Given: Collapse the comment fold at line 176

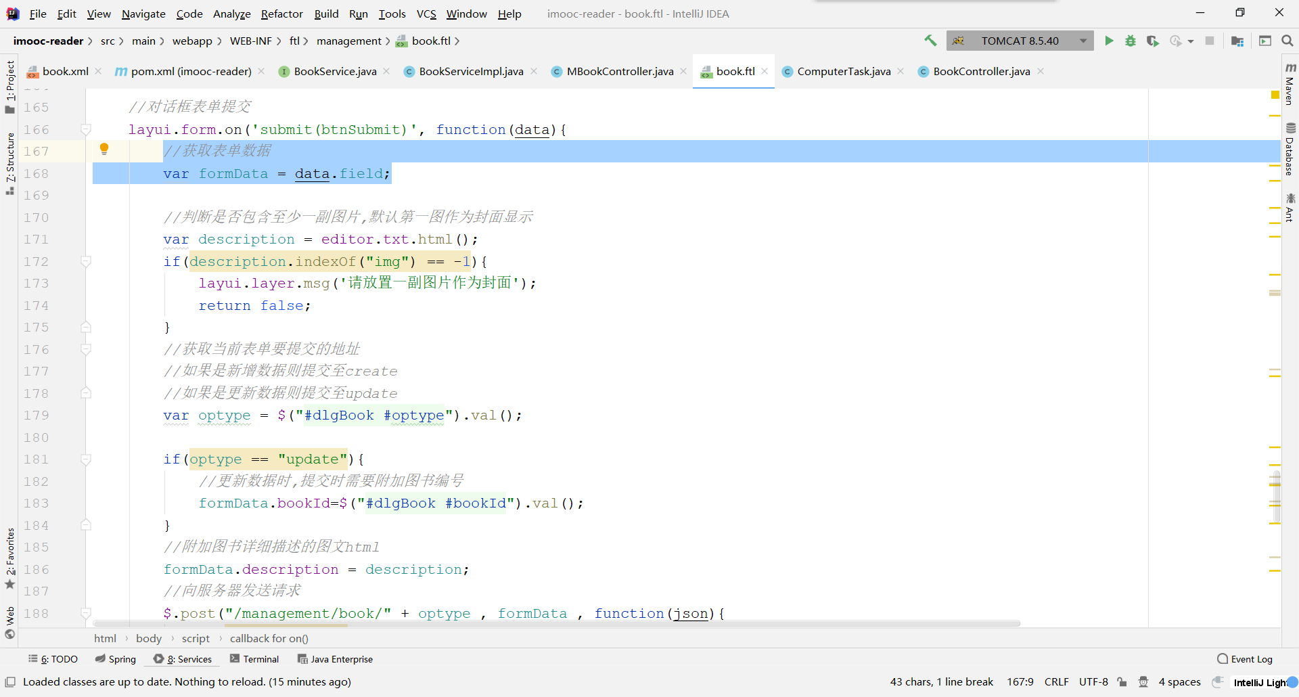Looking at the screenshot, I should pyautogui.click(x=86, y=349).
